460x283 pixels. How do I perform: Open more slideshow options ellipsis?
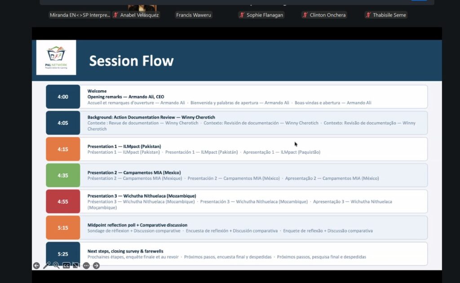point(86,266)
